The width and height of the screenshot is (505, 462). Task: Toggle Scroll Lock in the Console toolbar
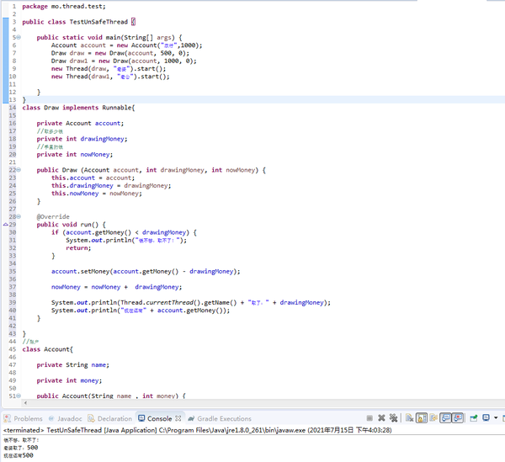(422, 418)
